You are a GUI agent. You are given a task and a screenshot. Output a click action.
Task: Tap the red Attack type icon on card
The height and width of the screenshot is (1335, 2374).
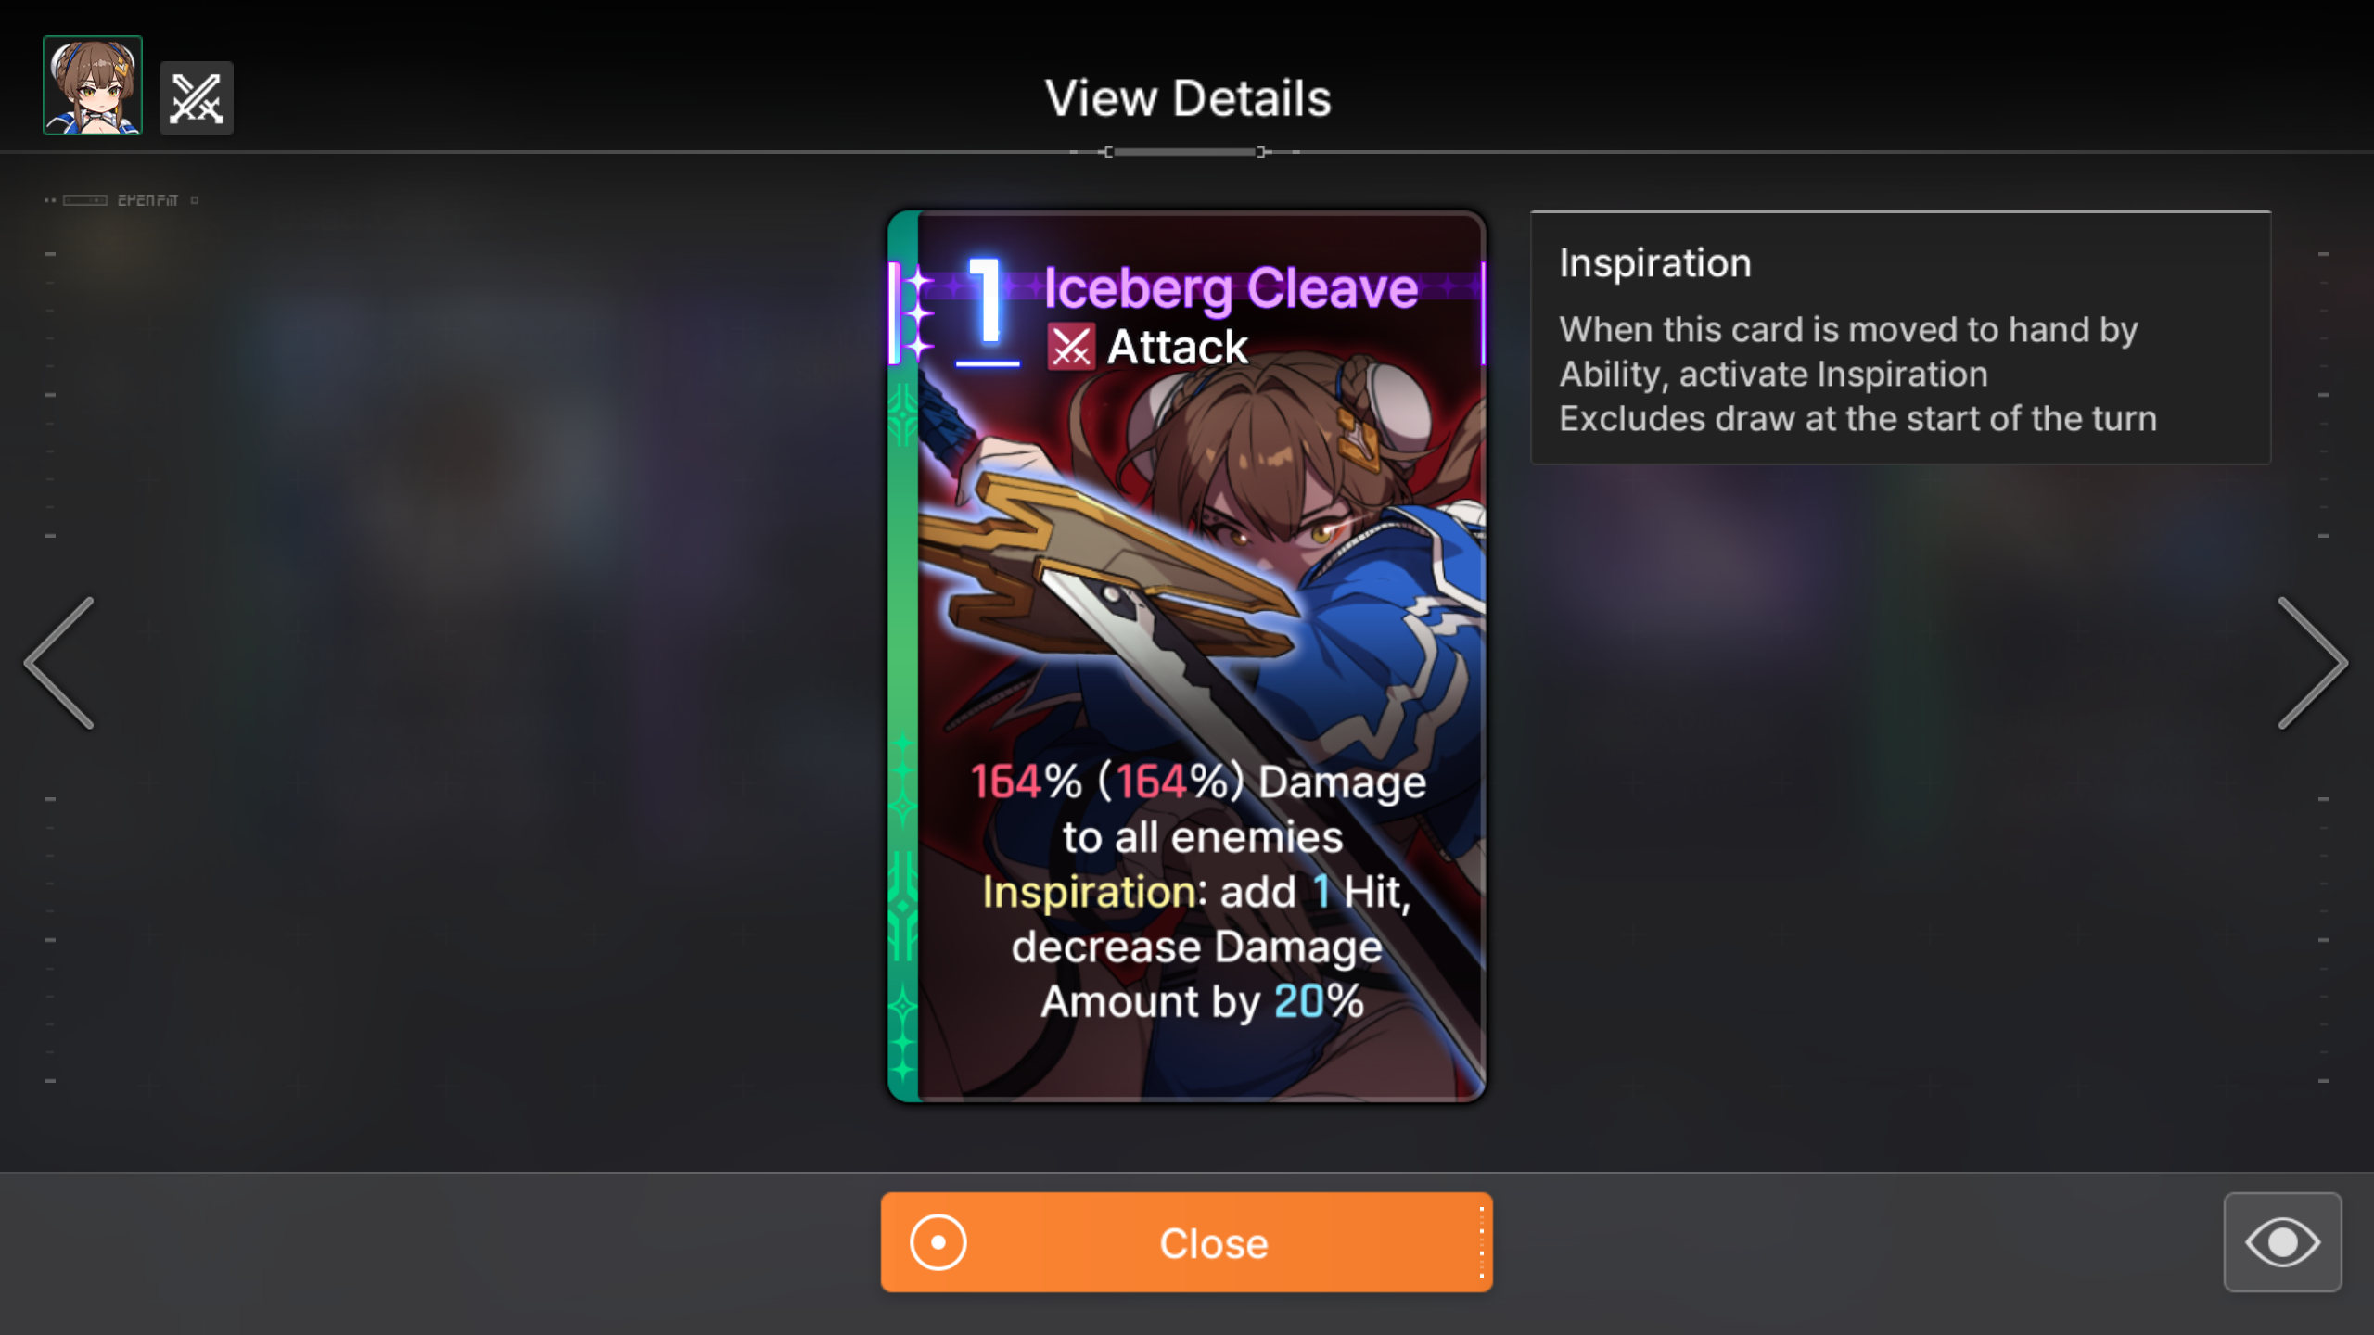pyautogui.click(x=1071, y=347)
